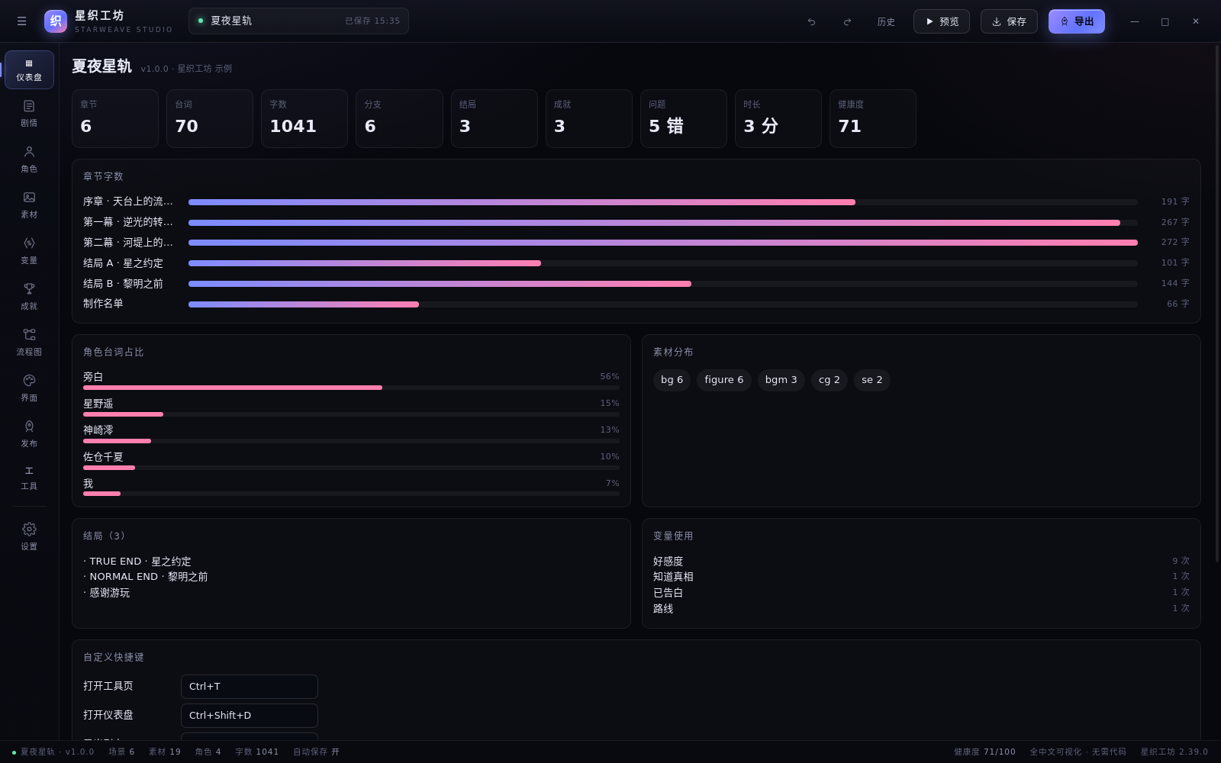Click the 旁白 dialogue share bar

pyautogui.click(x=351, y=388)
